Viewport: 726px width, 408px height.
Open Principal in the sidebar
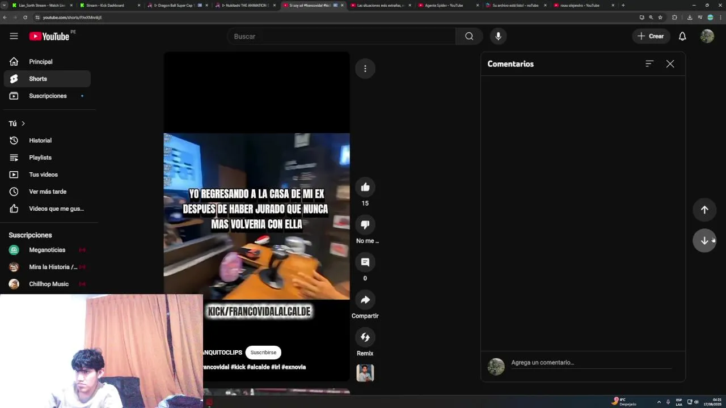tap(47, 62)
